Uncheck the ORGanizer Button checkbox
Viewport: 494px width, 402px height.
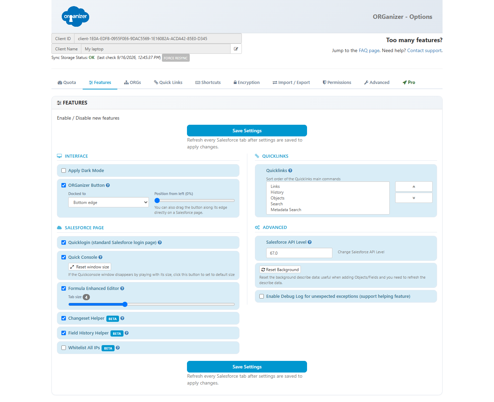click(x=63, y=185)
